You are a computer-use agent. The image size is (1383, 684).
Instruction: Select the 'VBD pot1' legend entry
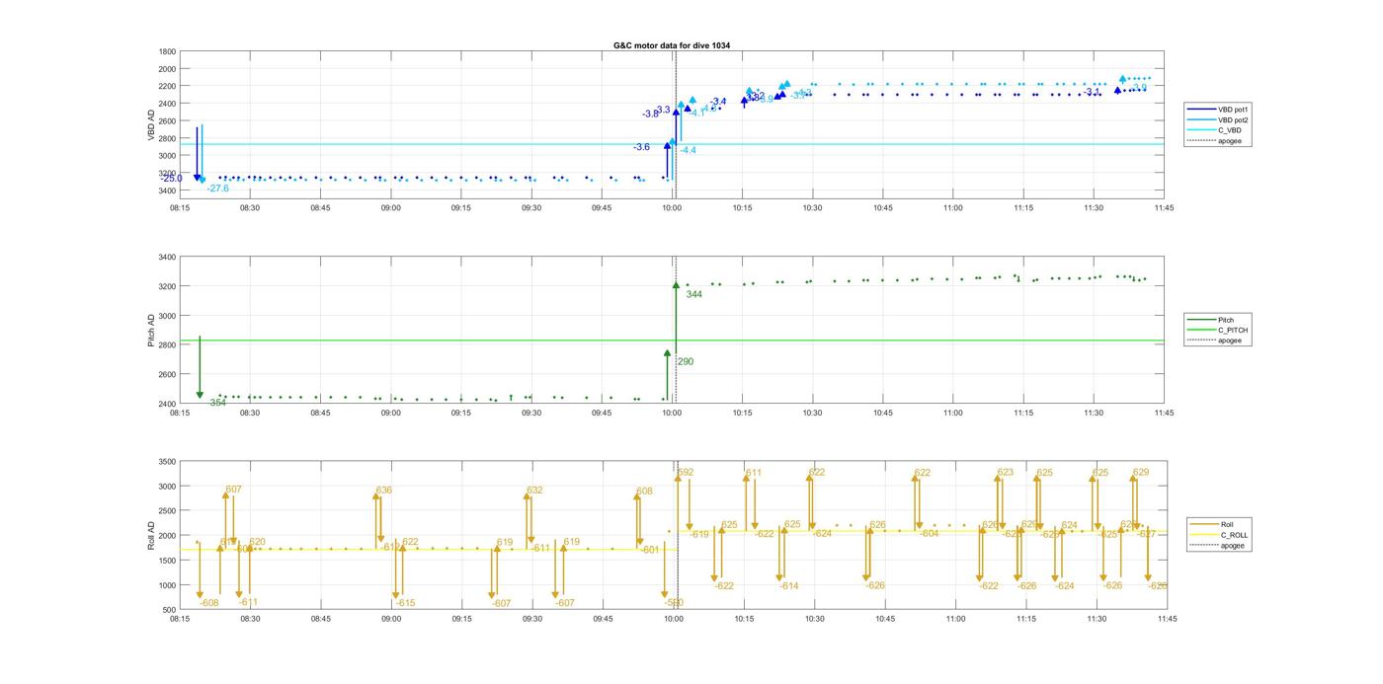click(x=1217, y=110)
